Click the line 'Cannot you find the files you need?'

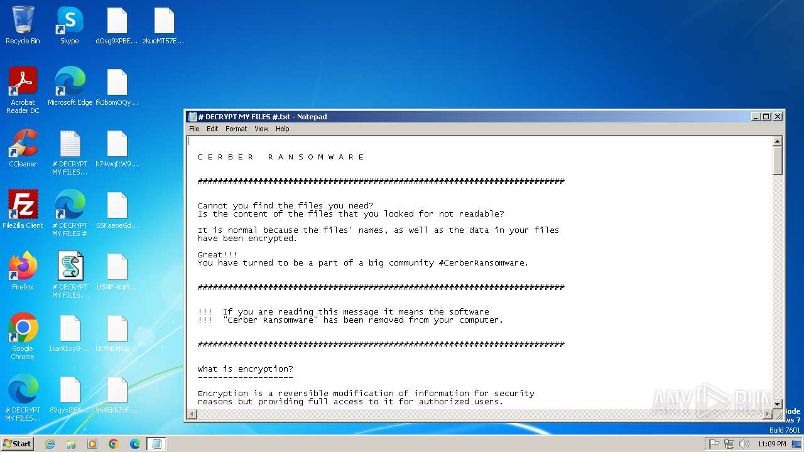tap(285, 206)
